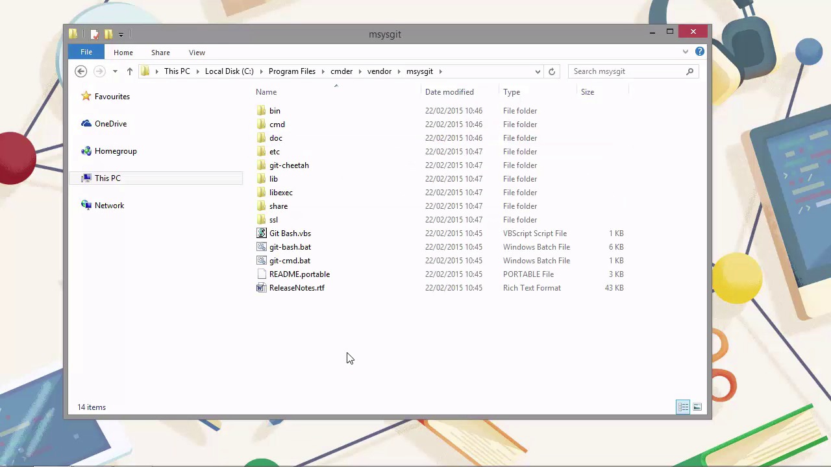
Task: Click the msysgit breadcrumb segment
Action: (419, 71)
